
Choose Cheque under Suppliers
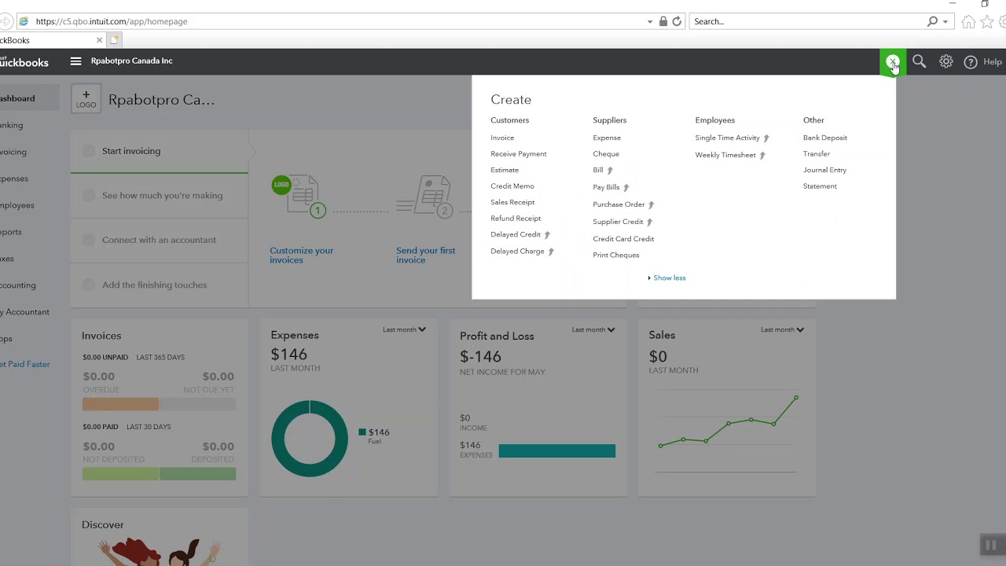tap(606, 154)
